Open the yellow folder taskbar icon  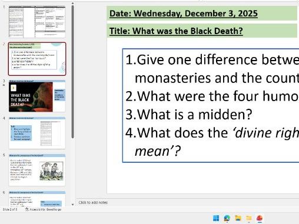click(x=249, y=218)
